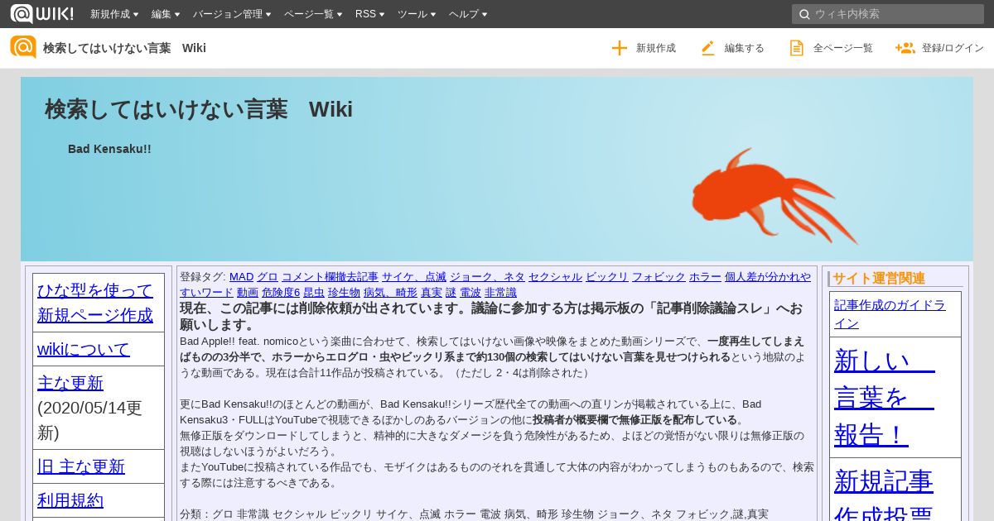Open the 旧 主な更新 link
The height and width of the screenshot is (521, 994).
click(x=81, y=466)
